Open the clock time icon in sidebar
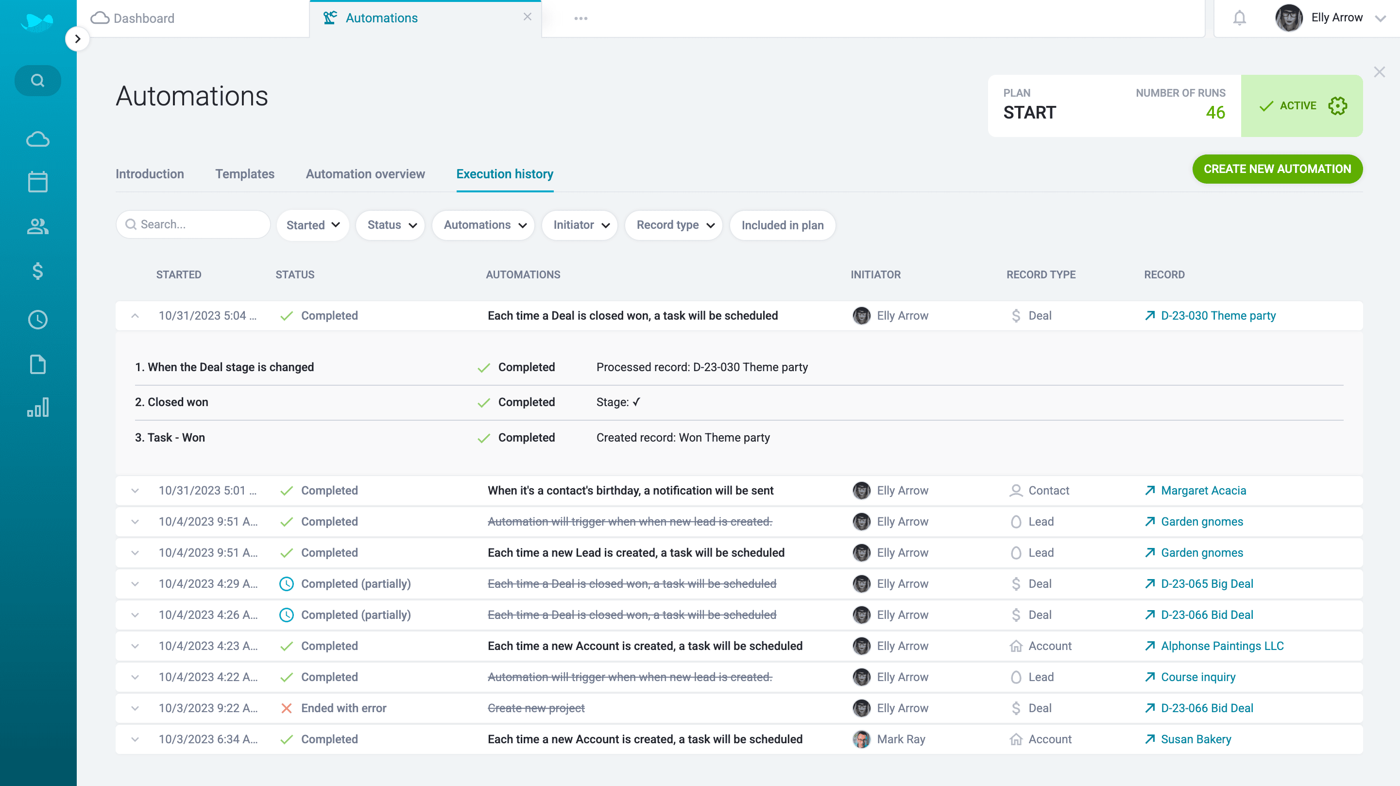1400x786 pixels. click(37, 320)
